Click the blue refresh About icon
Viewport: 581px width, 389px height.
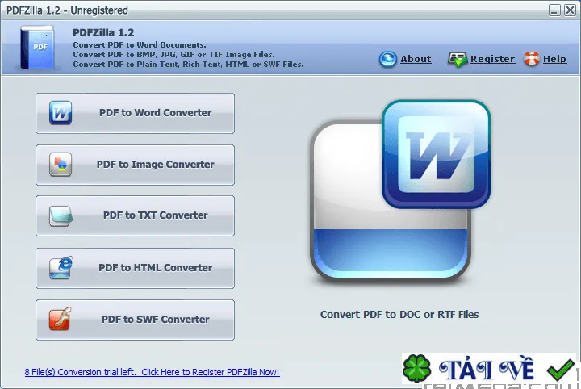click(388, 59)
